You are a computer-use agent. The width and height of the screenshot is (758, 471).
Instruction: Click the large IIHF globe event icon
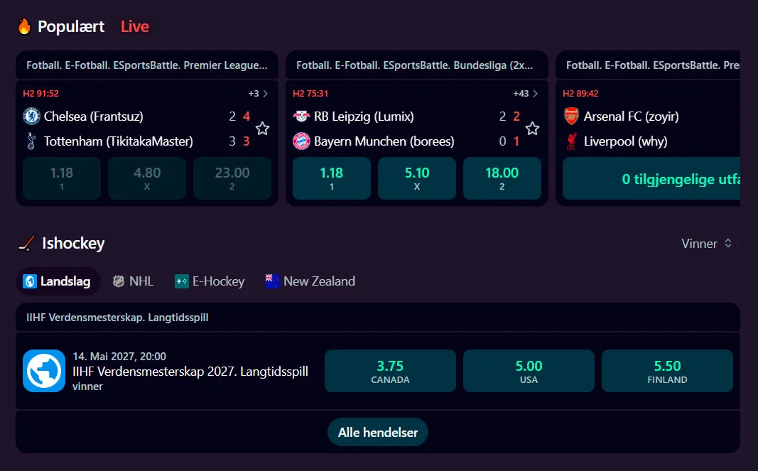(x=44, y=371)
